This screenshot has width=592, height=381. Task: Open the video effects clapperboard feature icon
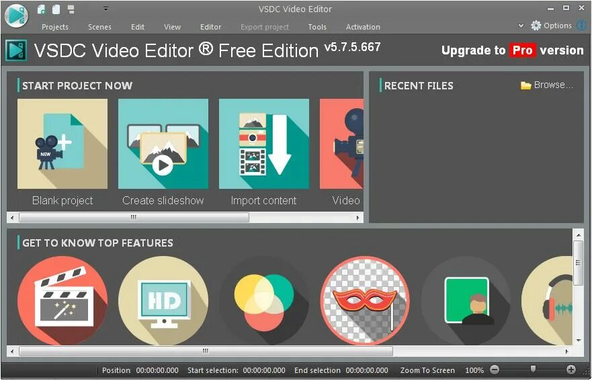click(x=62, y=300)
